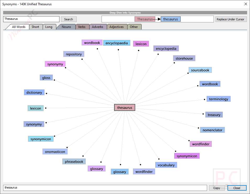This screenshot has width=250, height=194.
Task: Copy the selected word with Copy button
Action: pyautogui.click(x=217, y=188)
